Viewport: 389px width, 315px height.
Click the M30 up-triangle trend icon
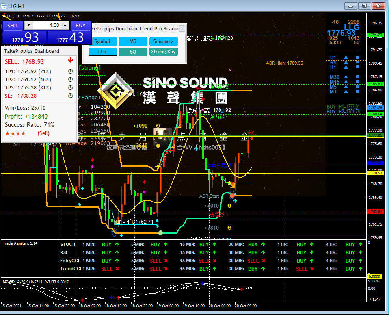point(346,77)
